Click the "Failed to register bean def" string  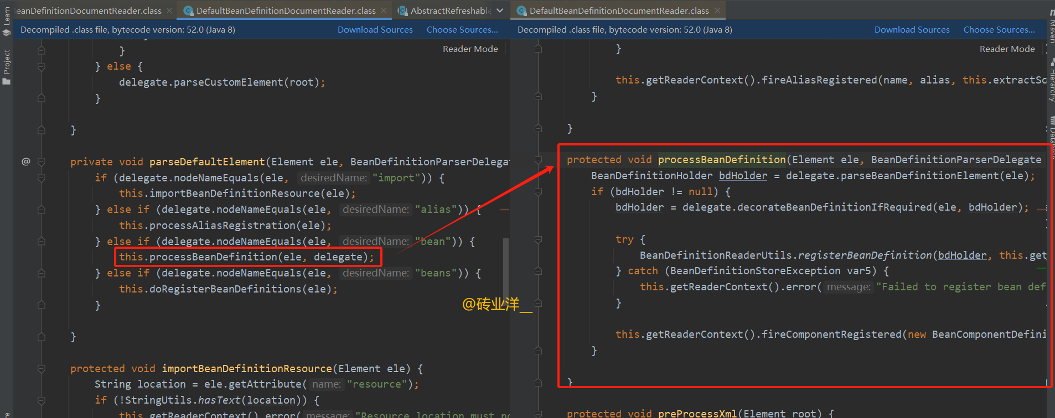[x=961, y=287]
